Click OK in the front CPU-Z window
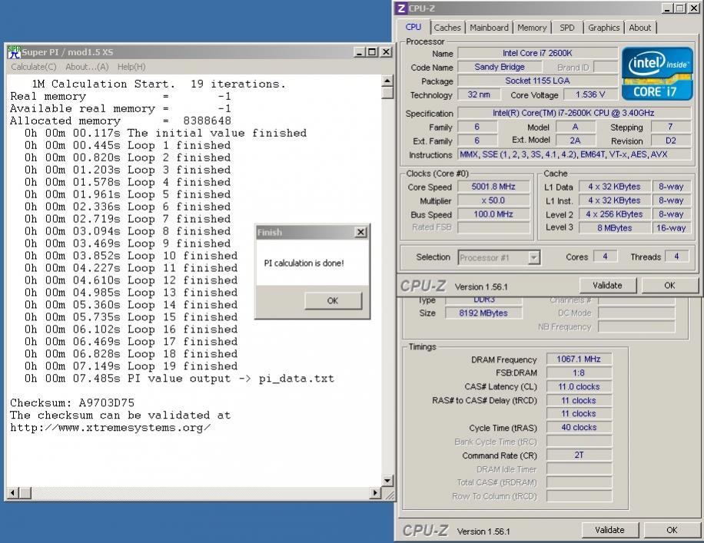Image resolution: width=704 pixels, height=543 pixels. 669,286
